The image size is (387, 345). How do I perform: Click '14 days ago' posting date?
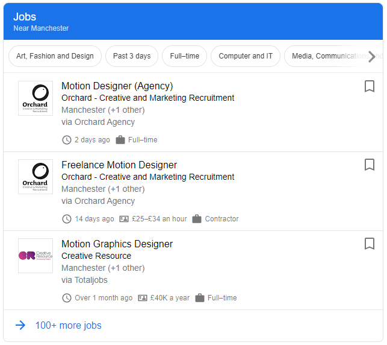click(94, 219)
